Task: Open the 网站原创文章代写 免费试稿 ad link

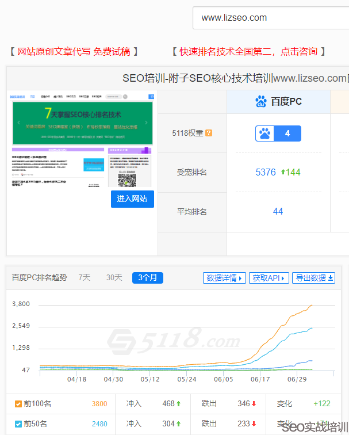Action: click(74, 52)
